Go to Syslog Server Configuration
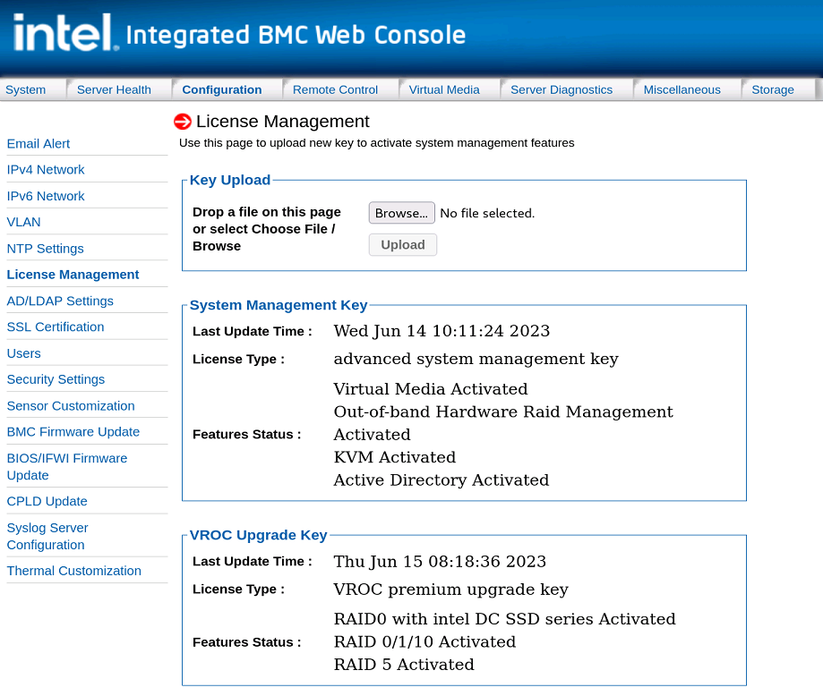 [47, 536]
